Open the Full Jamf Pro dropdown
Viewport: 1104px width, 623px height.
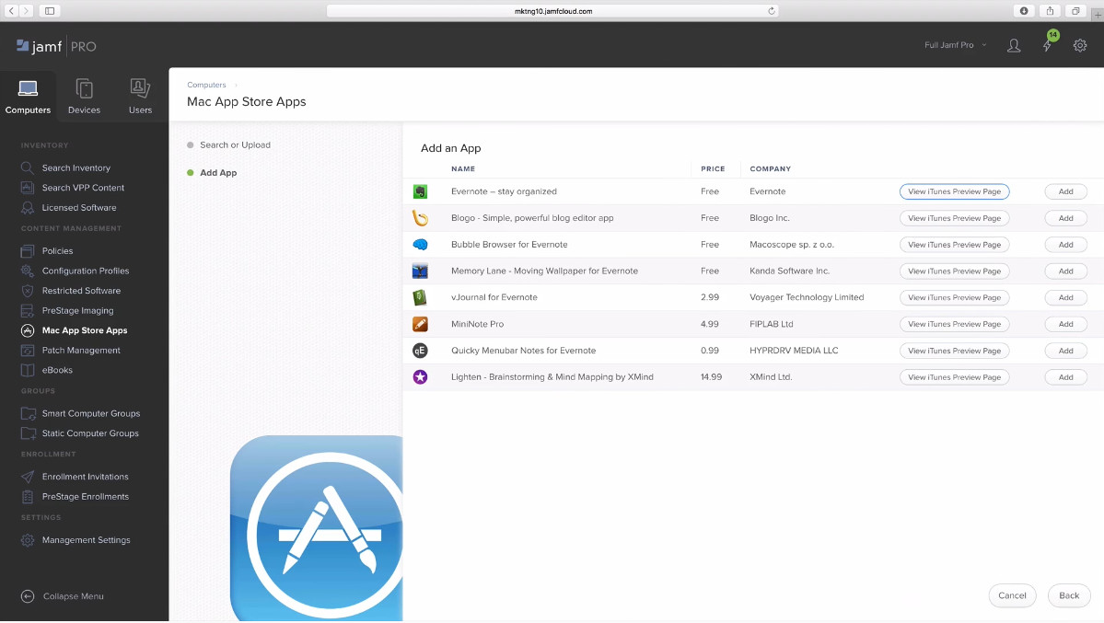(953, 44)
